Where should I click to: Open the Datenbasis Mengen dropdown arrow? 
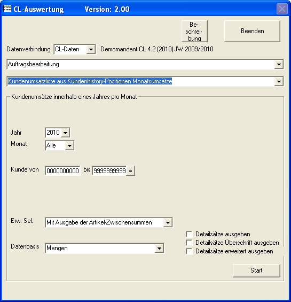[x=159, y=248]
